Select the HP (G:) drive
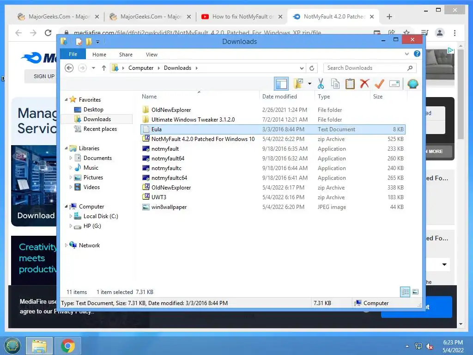Image resolution: width=473 pixels, height=355 pixels. (92, 226)
